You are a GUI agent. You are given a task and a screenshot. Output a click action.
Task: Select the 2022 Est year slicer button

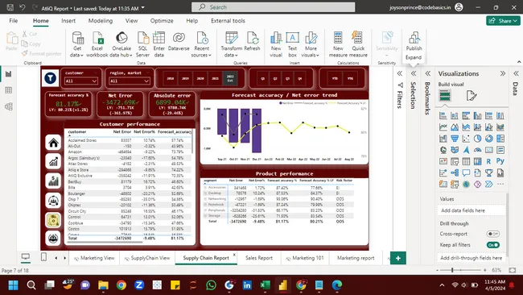(x=230, y=78)
